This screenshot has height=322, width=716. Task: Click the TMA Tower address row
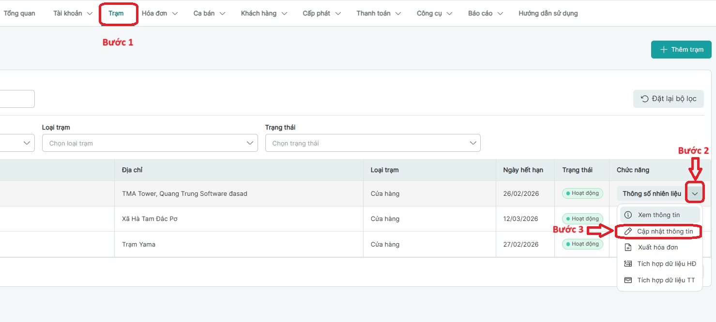click(184, 194)
